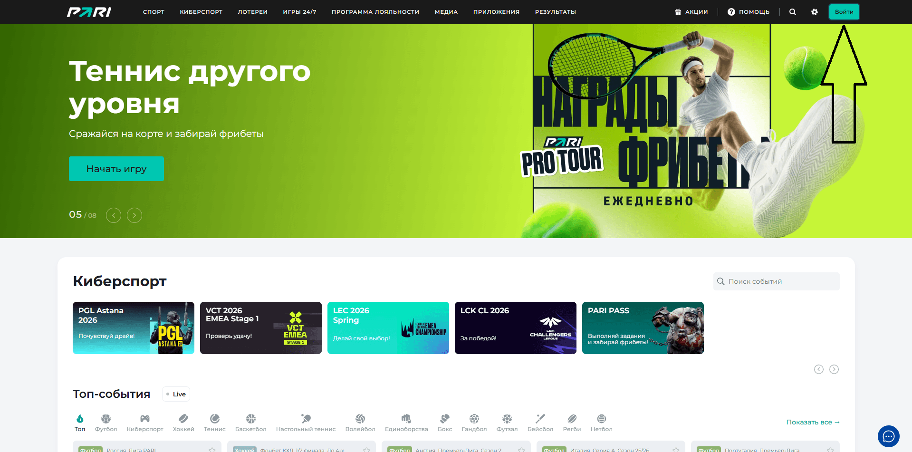Screen dimensions: 912x452
Task: Favorite the Россия Лига PARI event
Action: [x=212, y=449]
